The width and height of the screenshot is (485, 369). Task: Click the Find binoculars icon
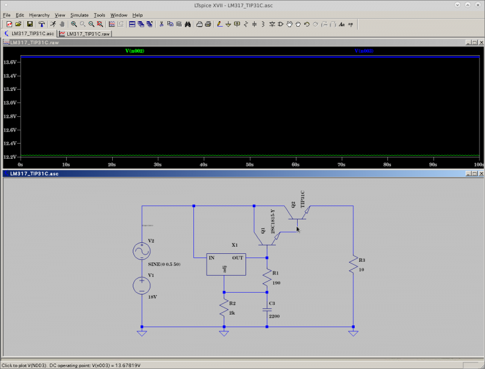(188, 24)
